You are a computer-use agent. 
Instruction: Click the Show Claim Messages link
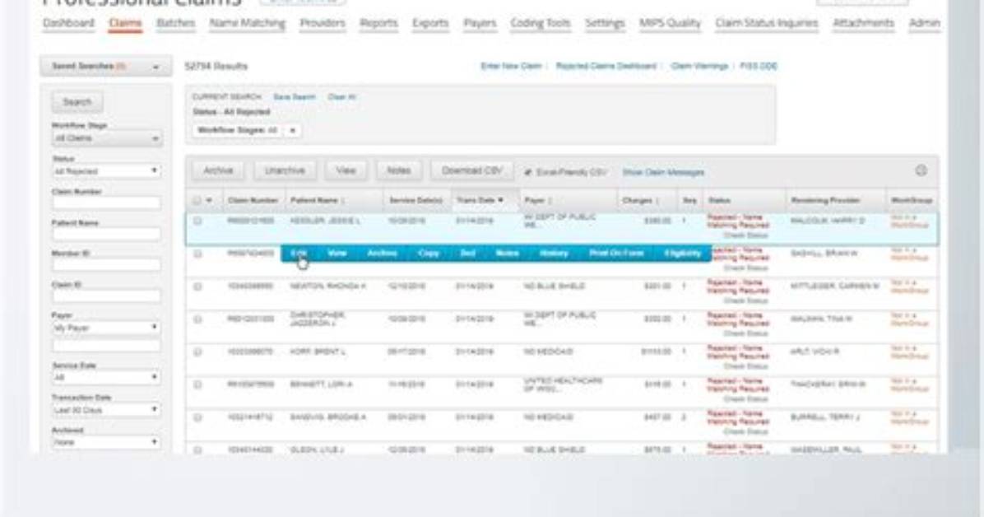(663, 172)
